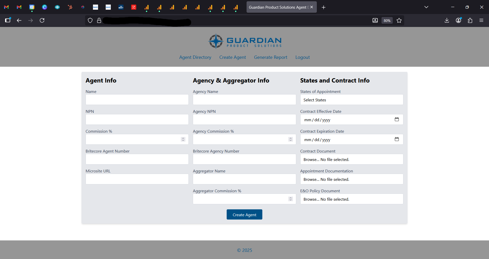The height and width of the screenshot is (259, 489).
Task: Open the red Zapier bookmark
Action: 133,7
